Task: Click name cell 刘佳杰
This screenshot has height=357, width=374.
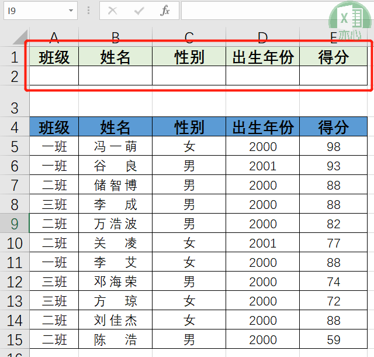Action: tap(116, 320)
